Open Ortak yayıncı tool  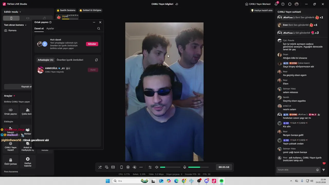(x=11, y=112)
